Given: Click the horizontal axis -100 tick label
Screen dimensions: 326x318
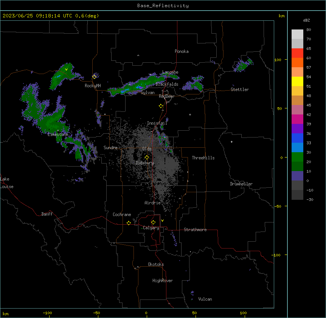Looking at the screenshot, I should pos(47,313).
